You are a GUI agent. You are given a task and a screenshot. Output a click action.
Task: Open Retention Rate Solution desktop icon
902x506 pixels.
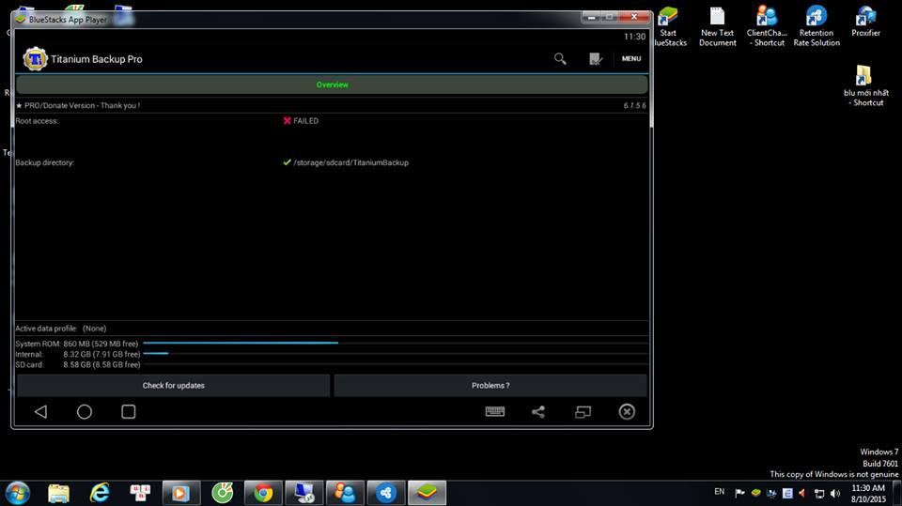(816, 26)
